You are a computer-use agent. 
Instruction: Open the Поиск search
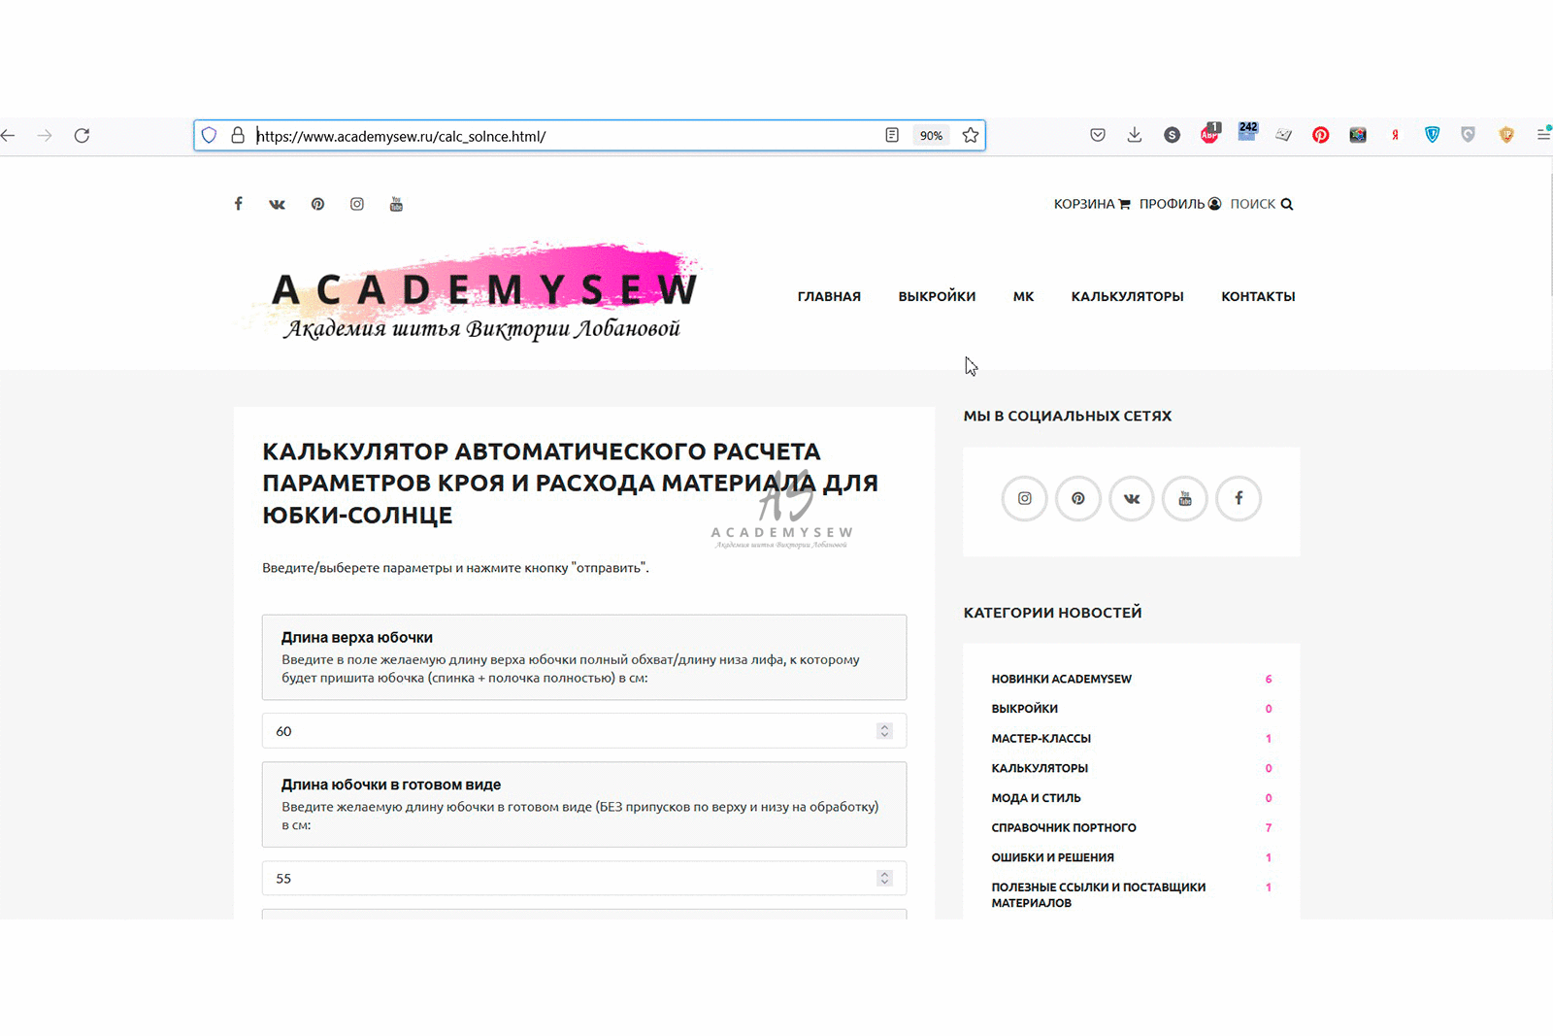click(x=1262, y=204)
